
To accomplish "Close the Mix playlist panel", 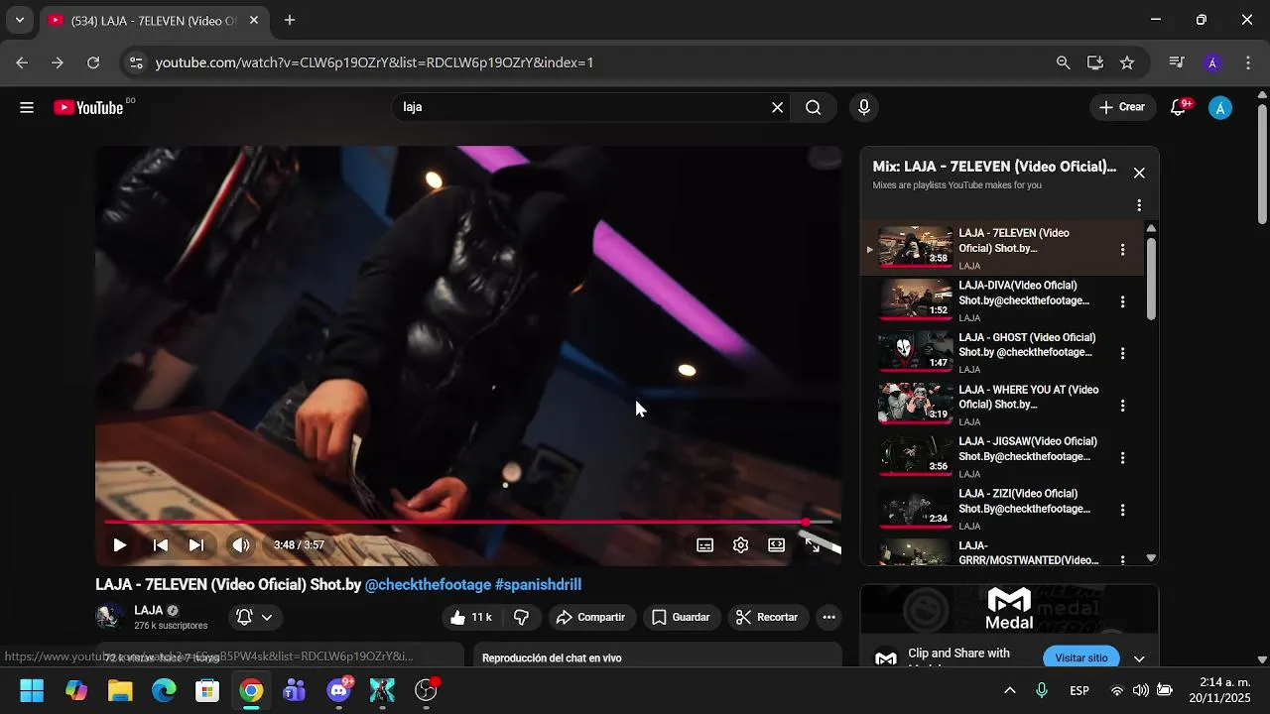I will pos(1139,173).
